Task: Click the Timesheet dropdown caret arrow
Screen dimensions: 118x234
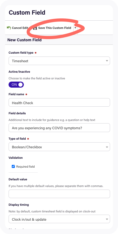Action: pyautogui.click(x=107, y=61)
